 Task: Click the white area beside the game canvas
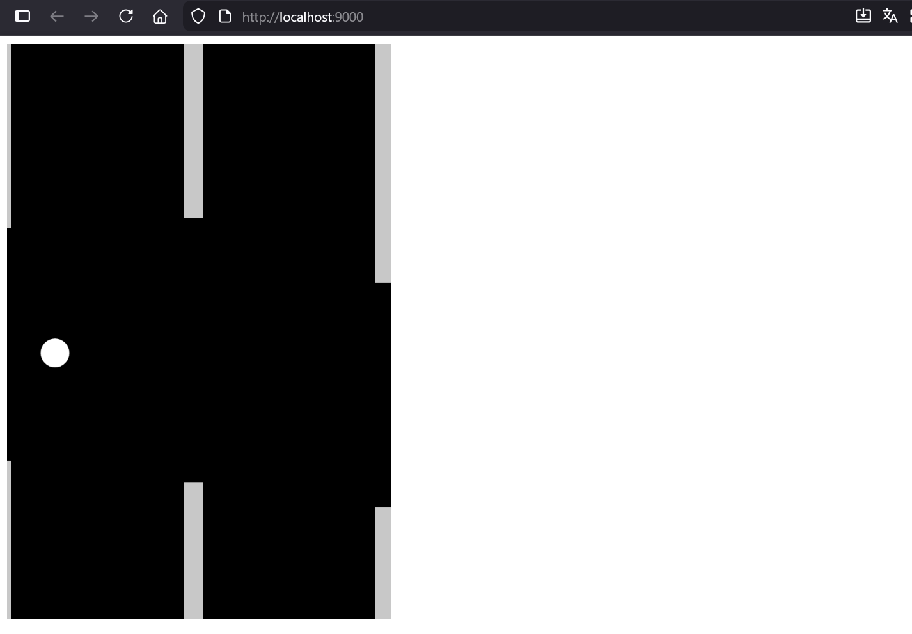click(x=640, y=320)
